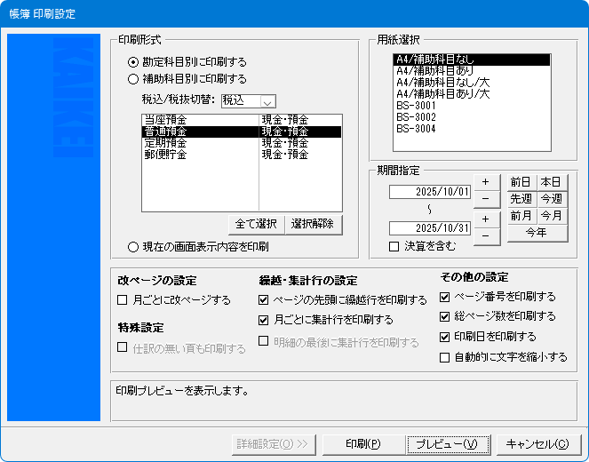Enable 月ごとに改ページする checkbox

[123, 299]
